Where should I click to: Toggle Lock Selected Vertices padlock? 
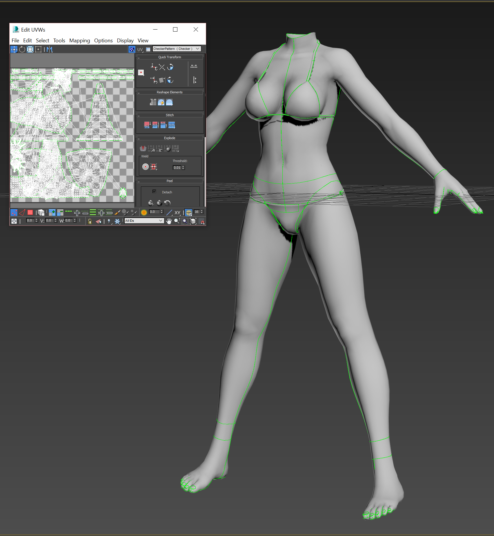point(90,221)
